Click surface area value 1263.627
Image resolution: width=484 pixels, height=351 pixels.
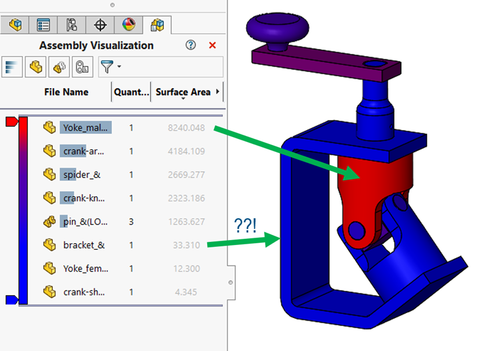tap(186, 221)
